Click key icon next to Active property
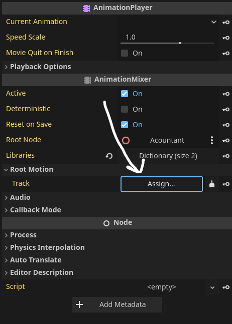 [x=226, y=94]
